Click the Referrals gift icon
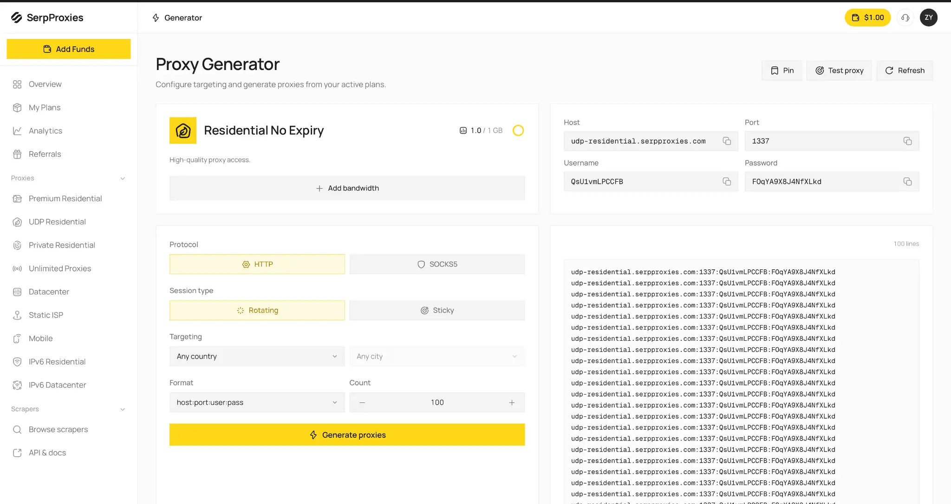Viewport: 951px width, 504px height. point(17,154)
